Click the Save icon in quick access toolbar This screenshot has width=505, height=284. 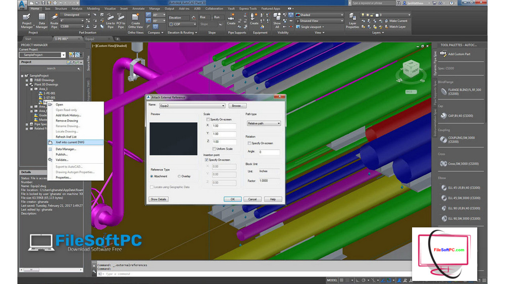click(x=43, y=3)
